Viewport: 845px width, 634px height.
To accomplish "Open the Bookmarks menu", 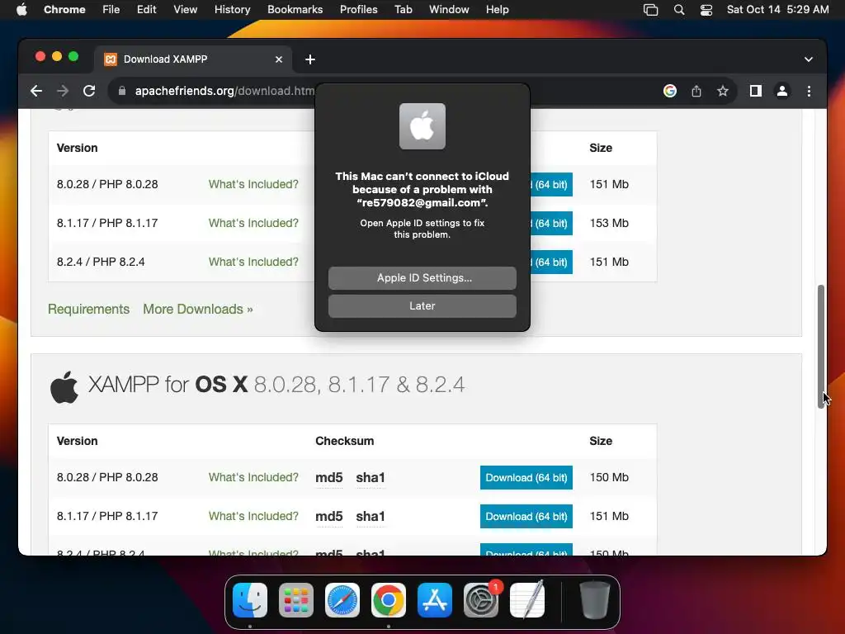I will [x=295, y=9].
